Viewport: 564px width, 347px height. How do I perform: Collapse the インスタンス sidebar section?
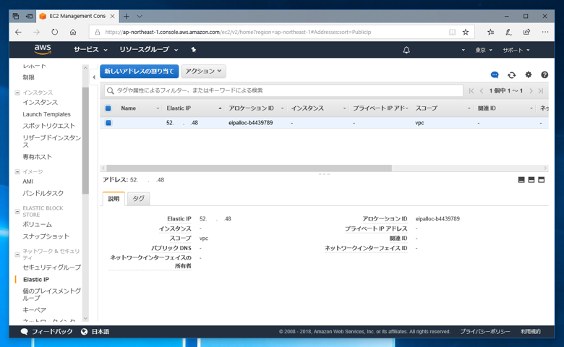[17, 93]
